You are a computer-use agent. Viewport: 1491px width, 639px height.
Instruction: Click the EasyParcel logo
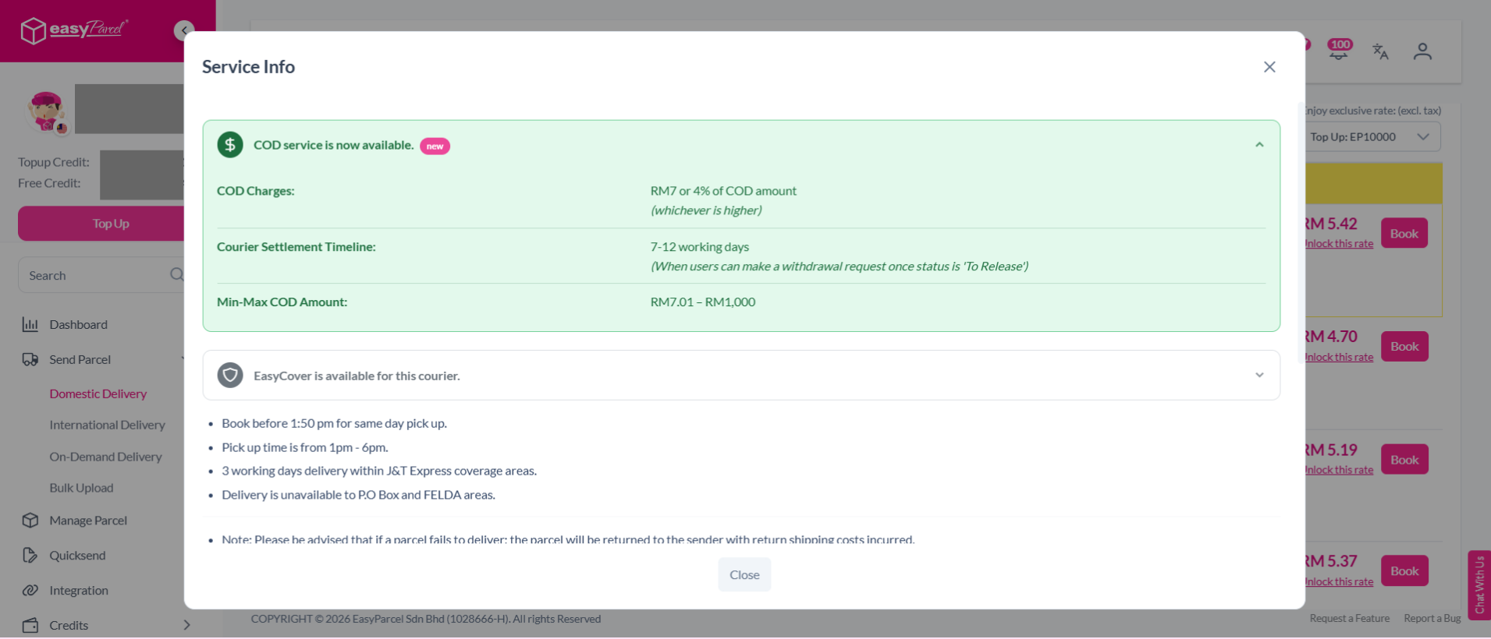[x=74, y=30]
